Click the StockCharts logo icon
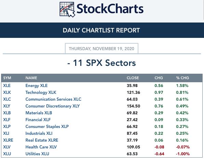Viewport: 204px width, 159px height. 67,10
